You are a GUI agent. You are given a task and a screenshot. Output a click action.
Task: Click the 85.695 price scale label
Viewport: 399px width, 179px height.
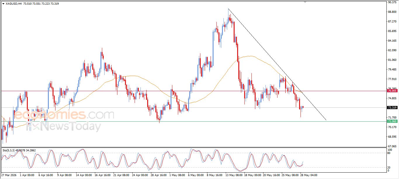392,31
